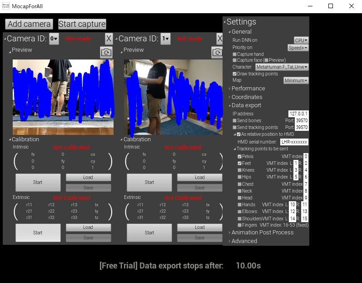Enable Send bones checkbox
This screenshot has width=362, height=283.
click(234, 120)
